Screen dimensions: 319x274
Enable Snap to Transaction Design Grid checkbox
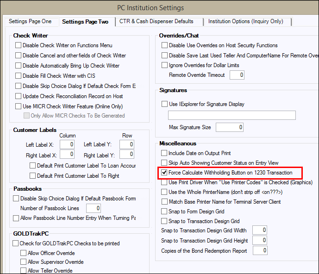click(x=164, y=221)
